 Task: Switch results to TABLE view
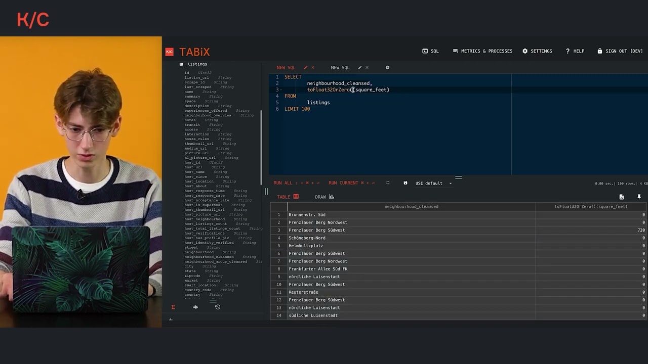click(288, 197)
